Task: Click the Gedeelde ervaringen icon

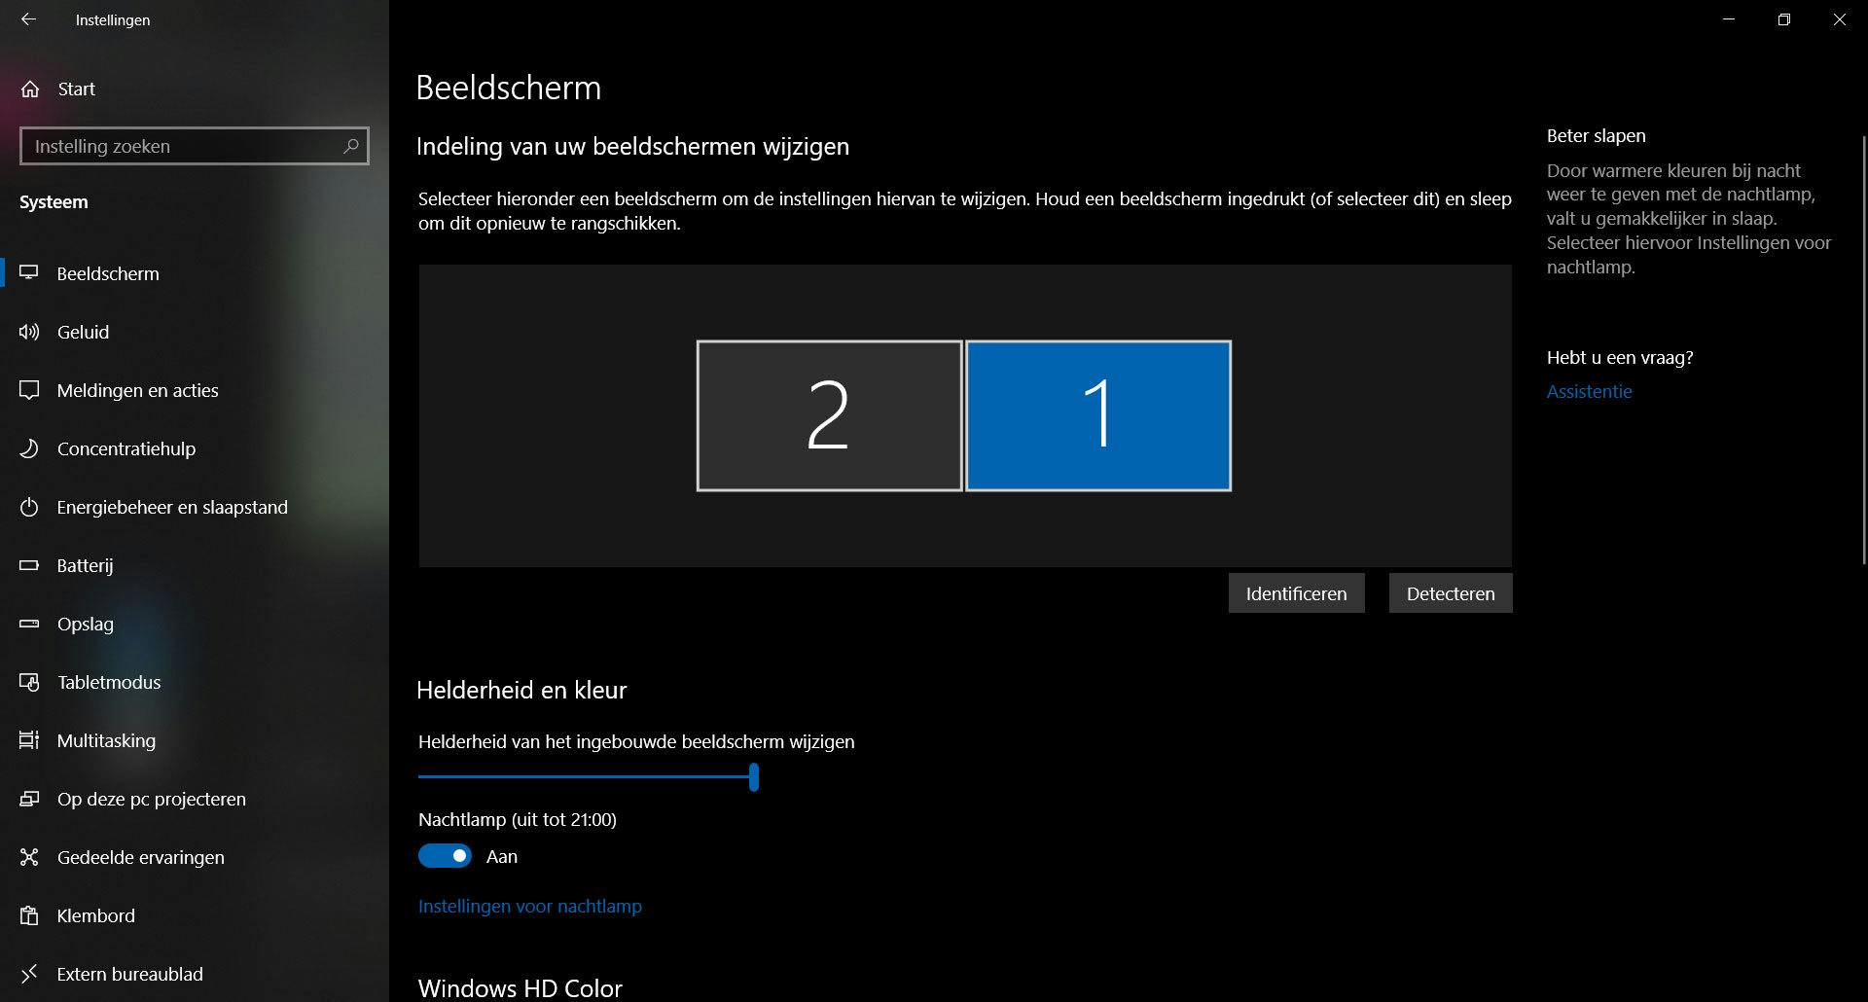Action: click(x=29, y=857)
